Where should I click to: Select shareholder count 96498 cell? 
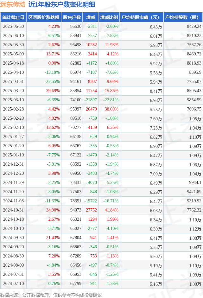76,45
